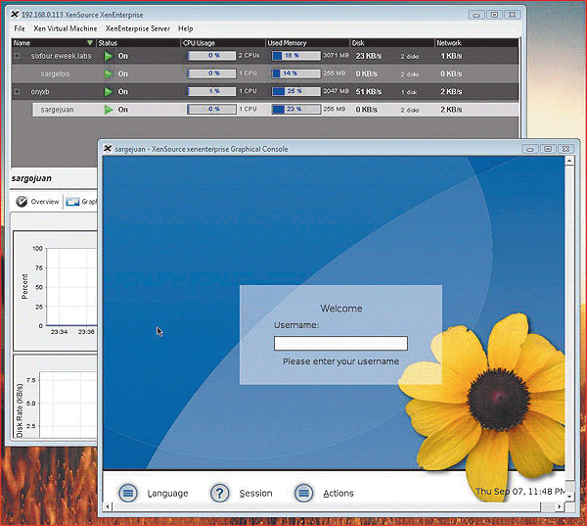This screenshot has height=526, width=587.
Task: Minimize the XenEnterprise main window
Action: (476, 15)
